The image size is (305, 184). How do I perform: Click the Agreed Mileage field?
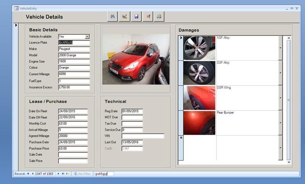[73, 136]
